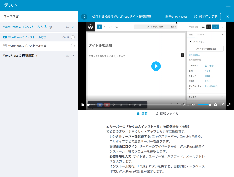The height and width of the screenshot is (177, 234).
Task: Click the slug value 13562
Action: 207,76
